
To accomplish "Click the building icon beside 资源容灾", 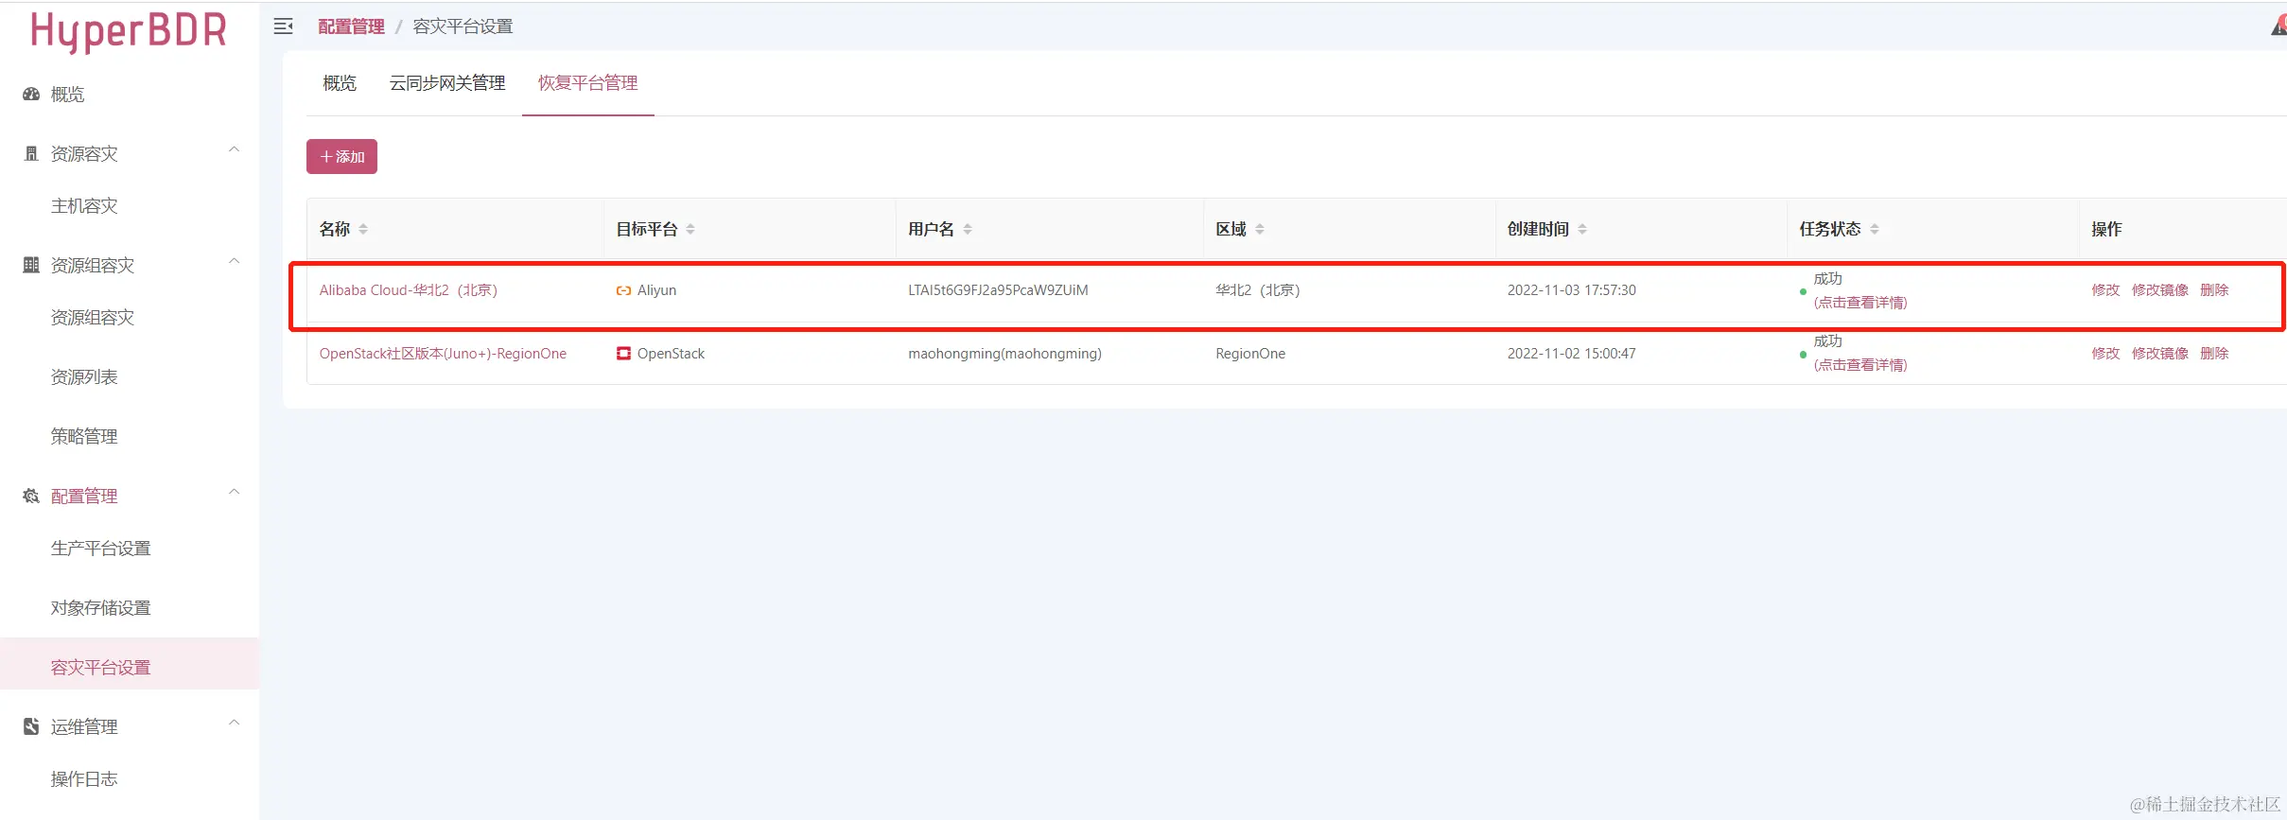I will tap(31, 153).
